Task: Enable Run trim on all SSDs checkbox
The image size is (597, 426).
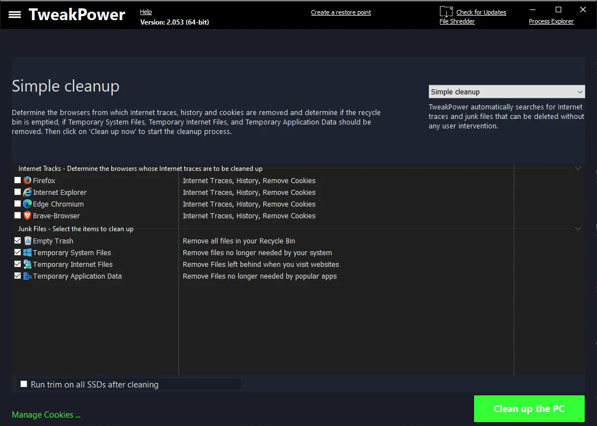Action: pos(23,384)
